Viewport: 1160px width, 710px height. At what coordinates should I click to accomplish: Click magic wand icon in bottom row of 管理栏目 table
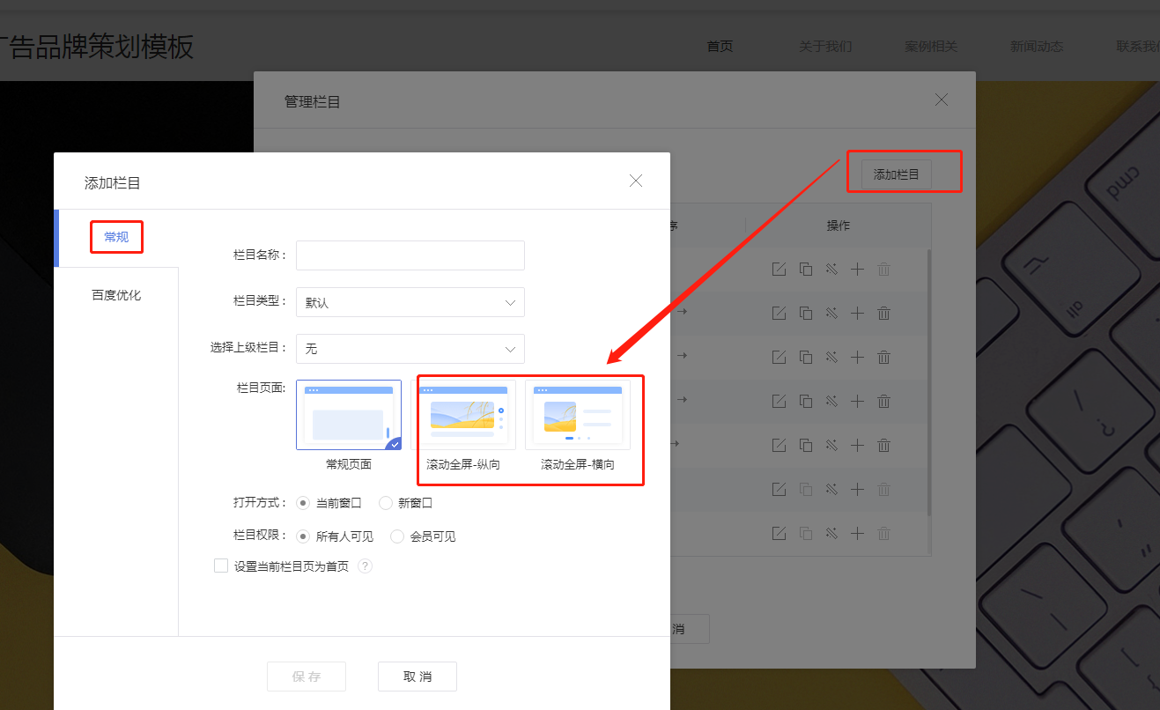coord(831,533)
